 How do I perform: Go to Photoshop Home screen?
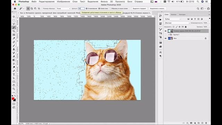tap(15, 8)
